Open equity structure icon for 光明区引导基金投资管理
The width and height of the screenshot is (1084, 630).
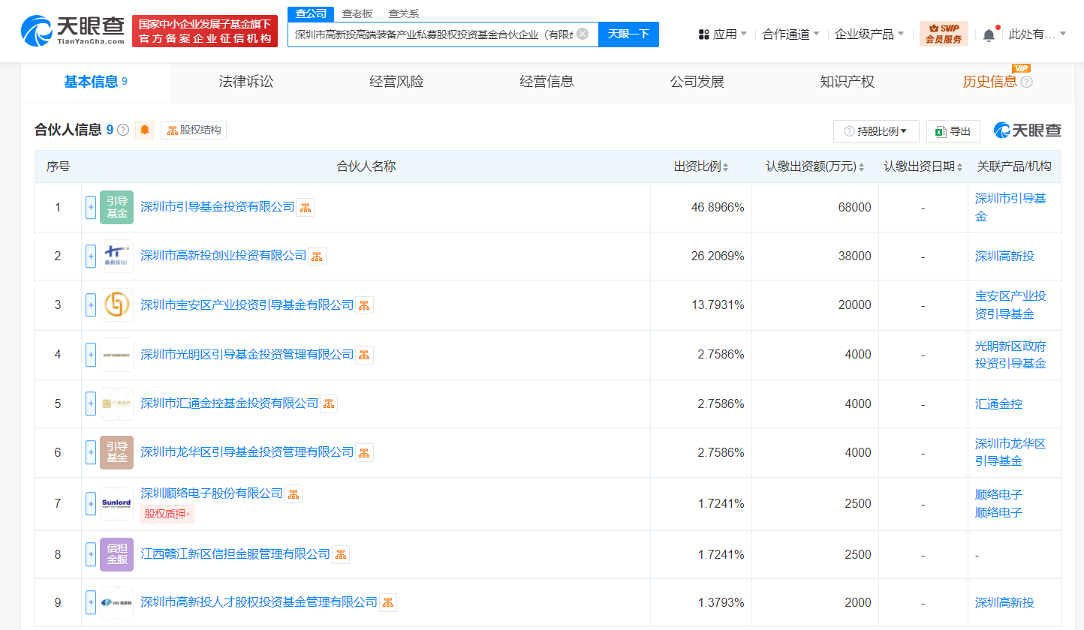[x=364, y=355]
